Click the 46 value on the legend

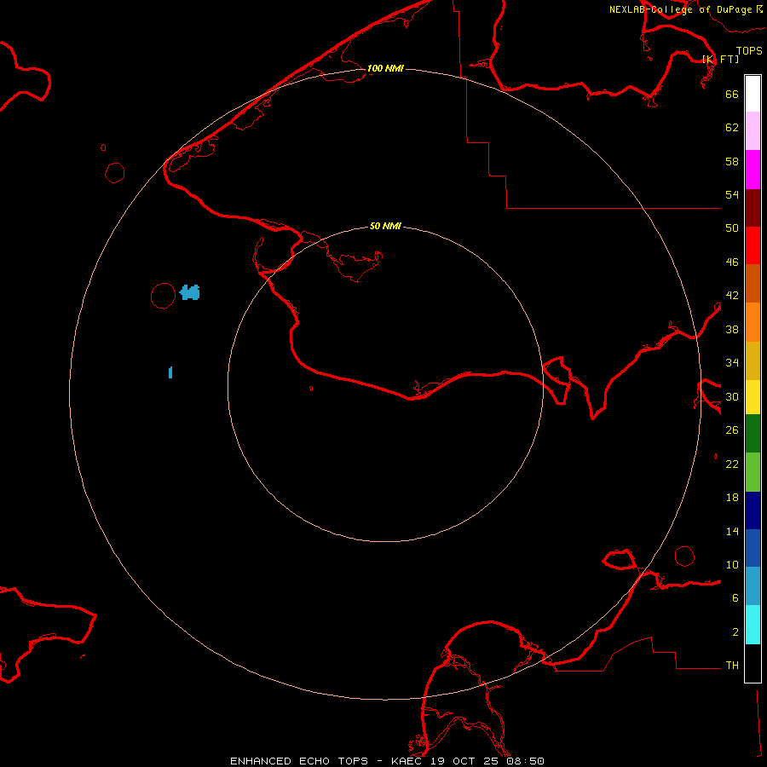732,262
